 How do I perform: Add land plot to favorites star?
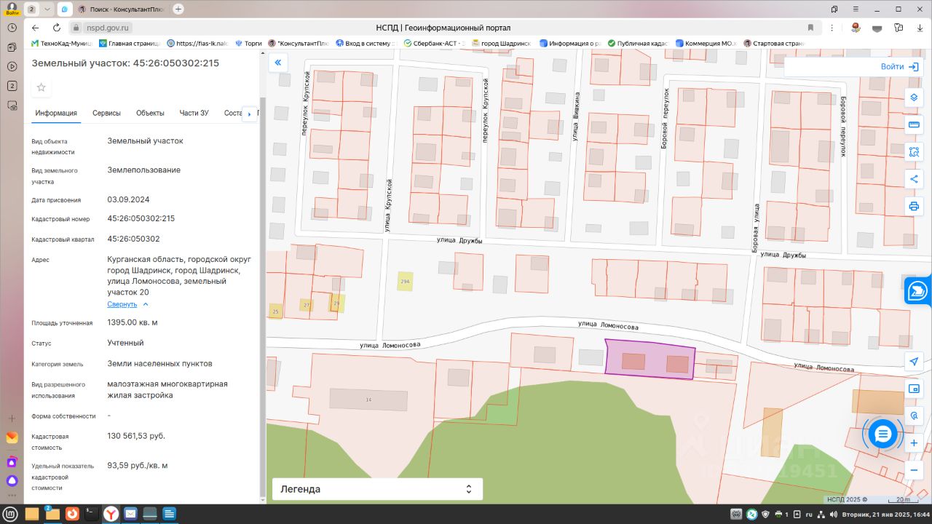[42, 87]
